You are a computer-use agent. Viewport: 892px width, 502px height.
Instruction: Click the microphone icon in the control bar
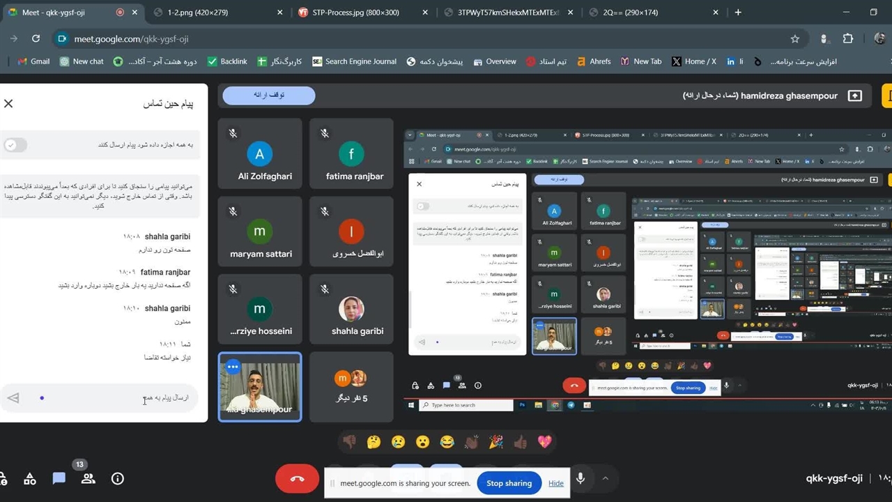(x=580, y=478)
